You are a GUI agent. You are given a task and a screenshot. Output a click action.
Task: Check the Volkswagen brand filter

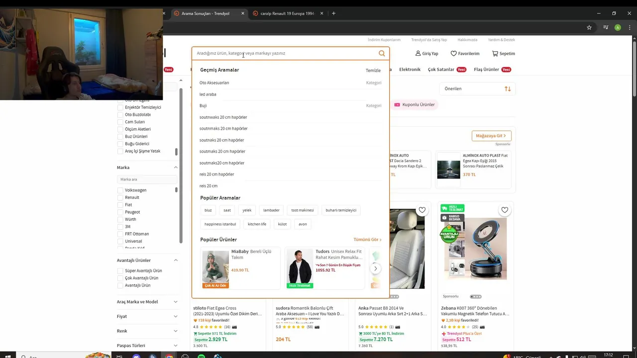(120, 190)
